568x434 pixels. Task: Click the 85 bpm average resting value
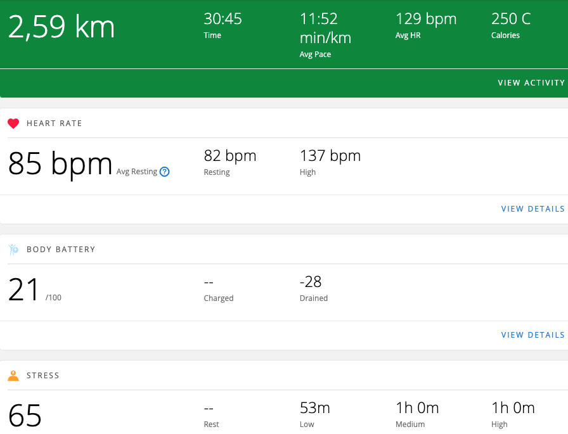click(x=60, y=163)
